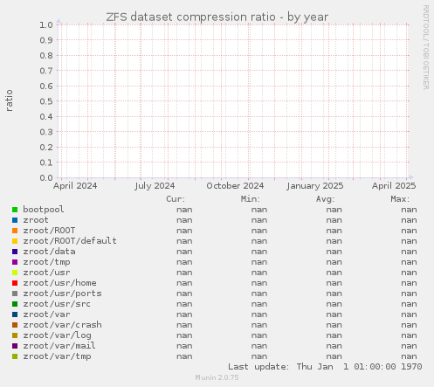
Task: Click the zroot/data Avg nan value
Action: (334, 252)
